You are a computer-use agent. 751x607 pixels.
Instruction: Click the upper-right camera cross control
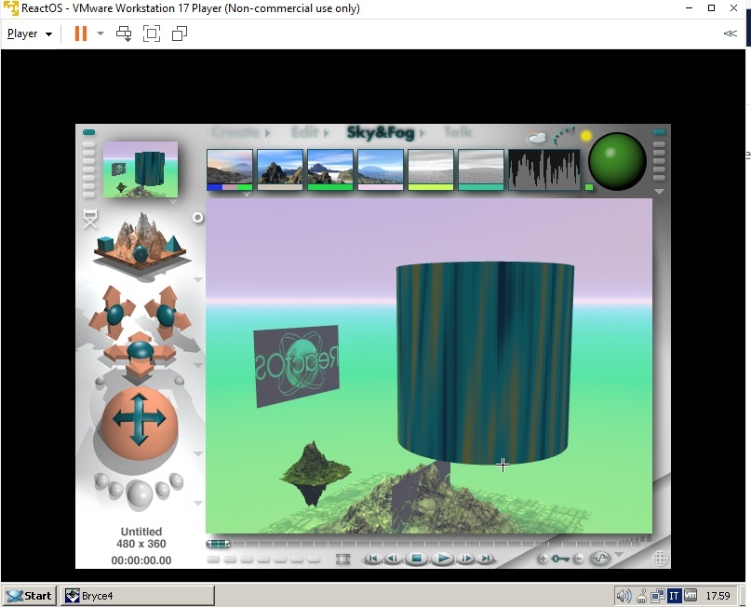click(166, 312)
